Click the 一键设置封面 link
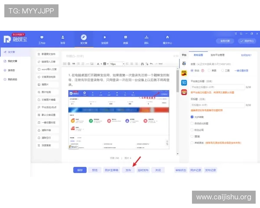Image resolution: width=260 pixels, height=208 pixels. tap(241, 71)
